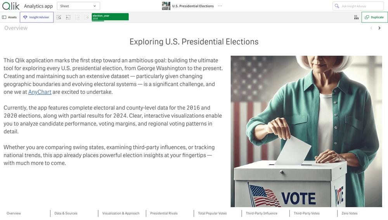
Task: Open the three-dots more options menu
Action: pyautogui.click(x=220, y=6)
